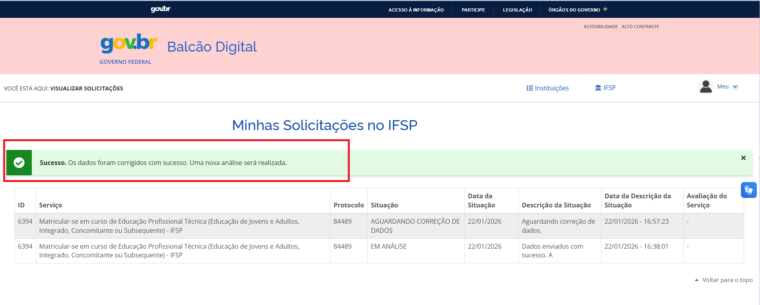
Task: Click the gov.br logo in top bar
Action: 160,9
